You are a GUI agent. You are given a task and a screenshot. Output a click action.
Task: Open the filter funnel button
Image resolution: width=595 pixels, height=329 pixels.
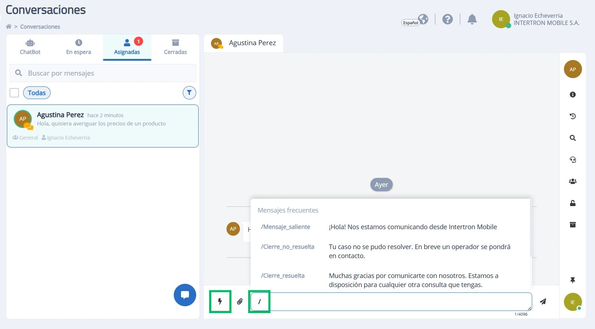click(189, 93)
